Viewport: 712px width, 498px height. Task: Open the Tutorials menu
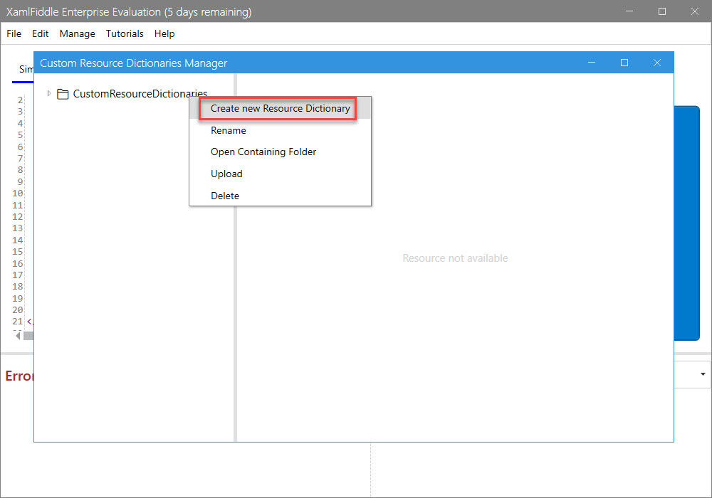pos(125,33)
